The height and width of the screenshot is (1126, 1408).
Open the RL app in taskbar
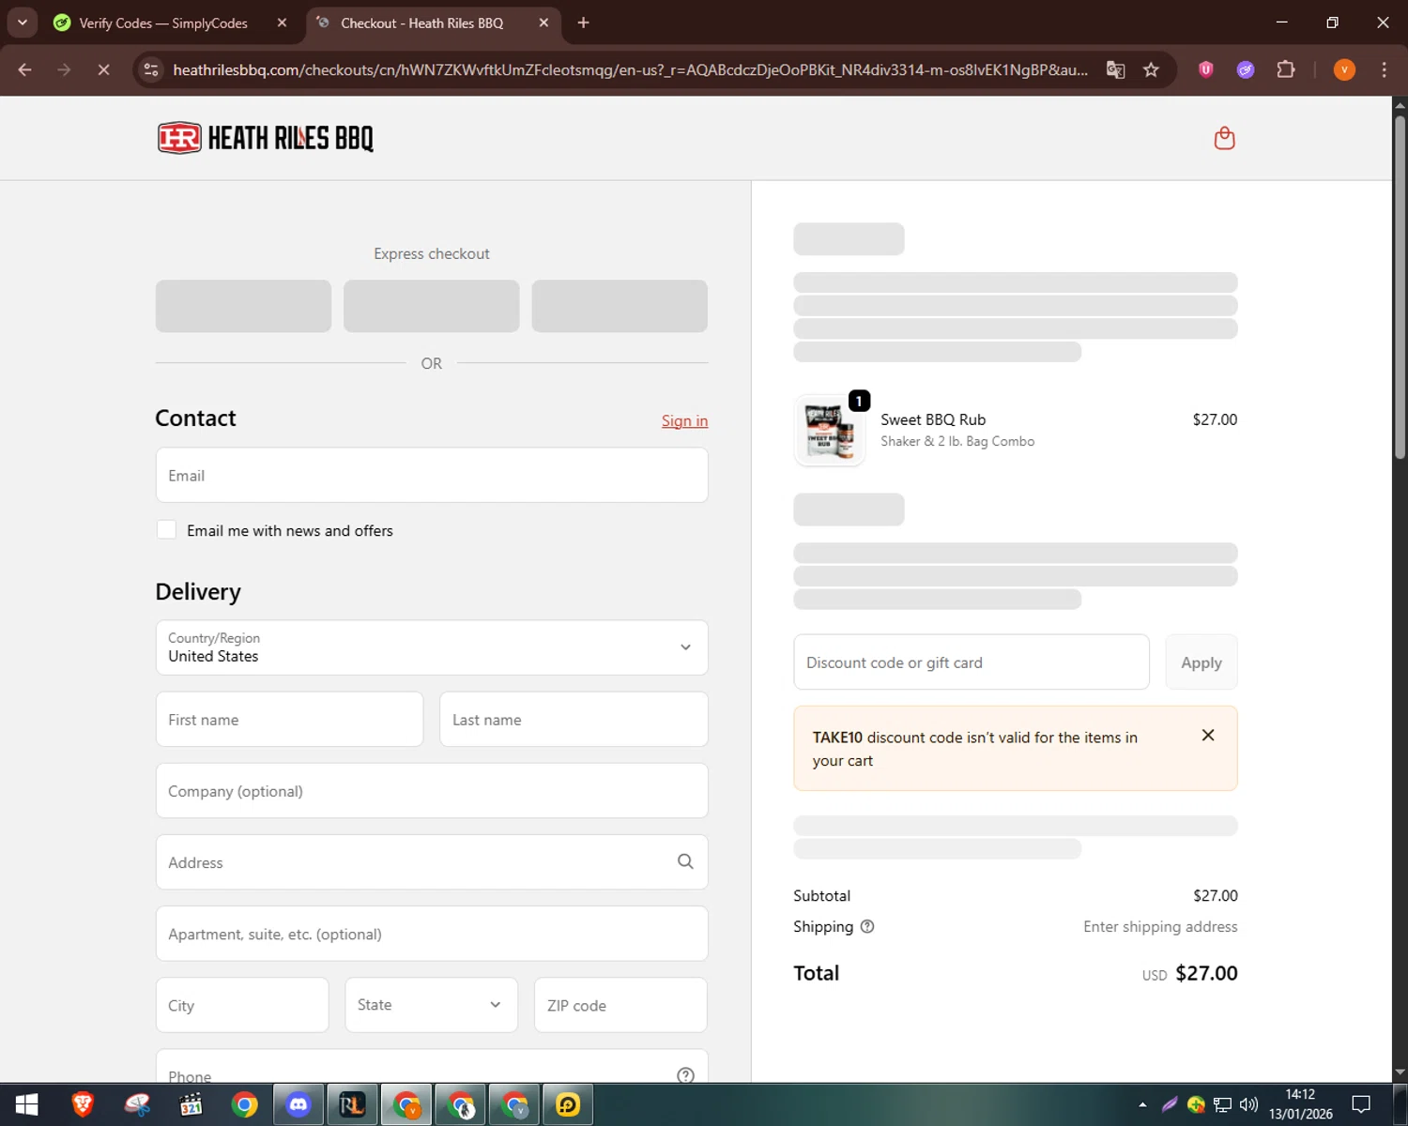352,1104
